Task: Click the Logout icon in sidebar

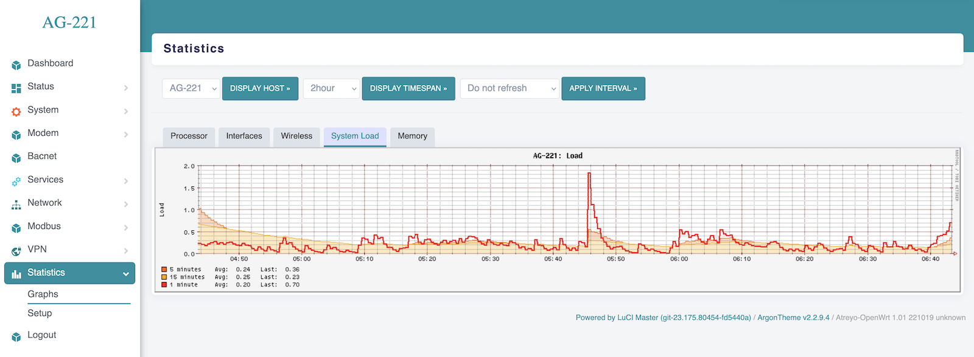Action: pos(16,336)
